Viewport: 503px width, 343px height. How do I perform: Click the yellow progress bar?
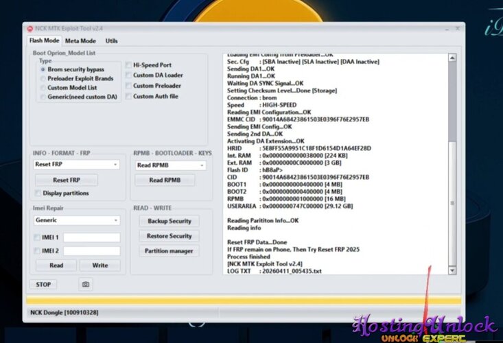pyautogui.click(x=244, y=300)
